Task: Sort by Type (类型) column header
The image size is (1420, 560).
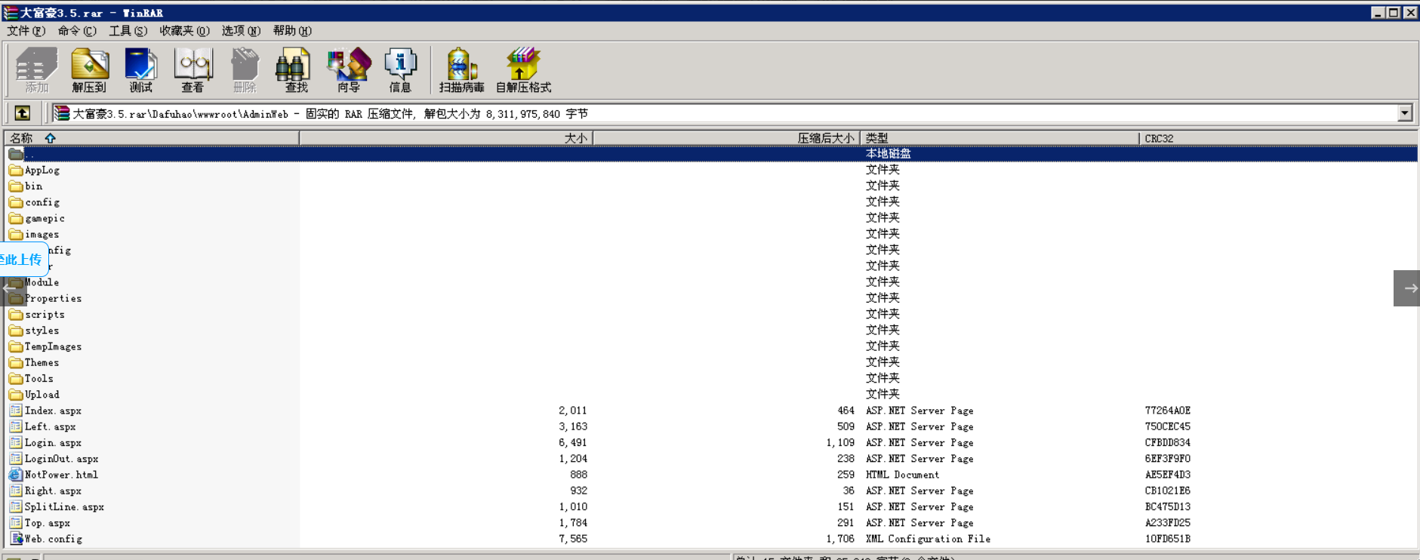Action: (x=1000, y=138)
